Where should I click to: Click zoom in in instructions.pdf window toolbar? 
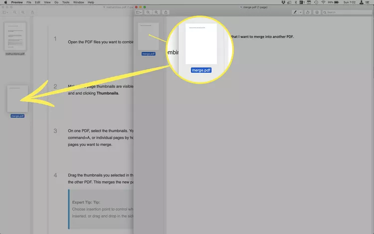[22, 12]
